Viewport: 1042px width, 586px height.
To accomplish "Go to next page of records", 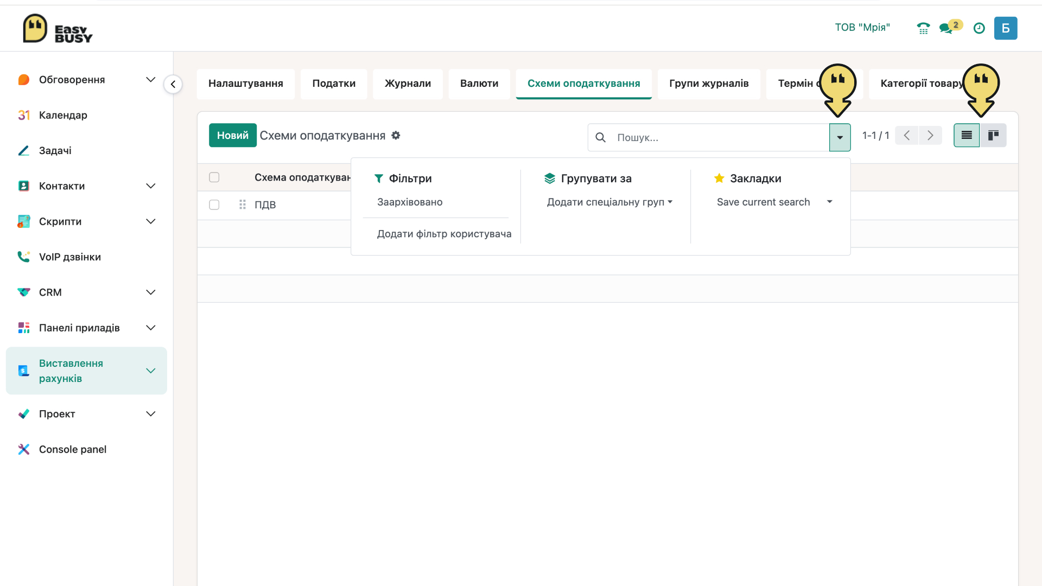I will (930, 135).
